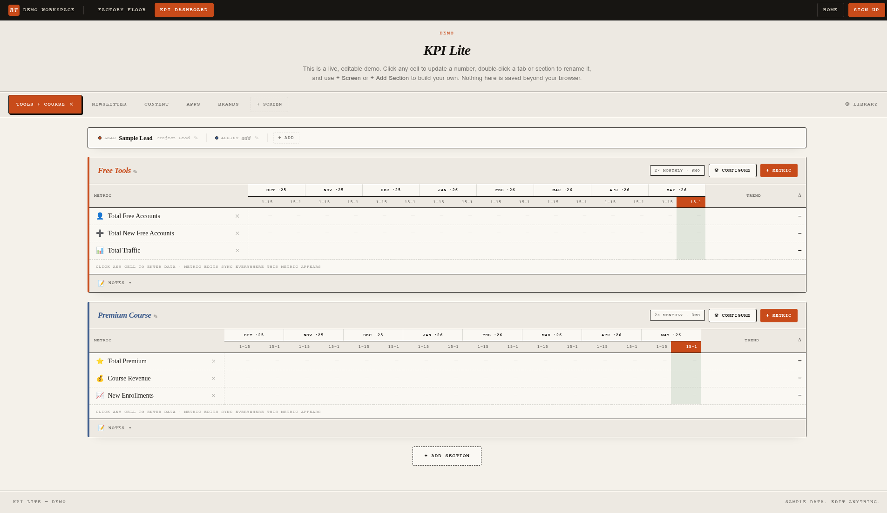Click Course Revenue current period cell

tap(686, 378)
